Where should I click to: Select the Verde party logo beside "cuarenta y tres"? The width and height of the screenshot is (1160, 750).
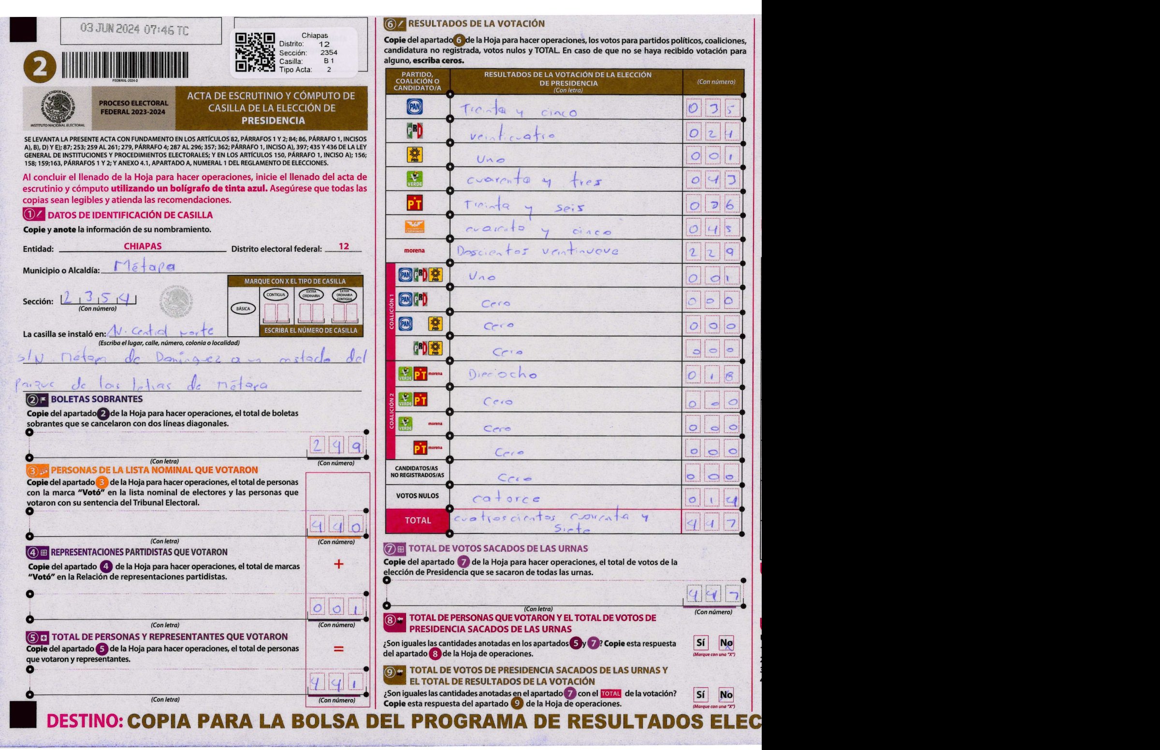(415, 179)
